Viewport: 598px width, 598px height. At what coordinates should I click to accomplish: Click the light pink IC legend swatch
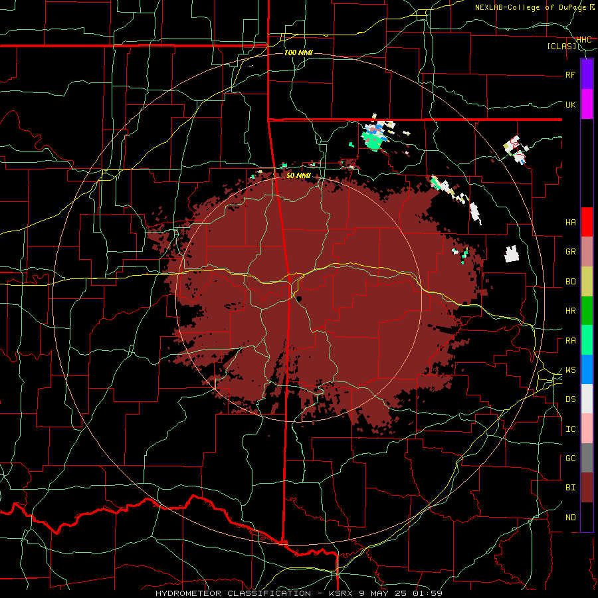[587, 429]
